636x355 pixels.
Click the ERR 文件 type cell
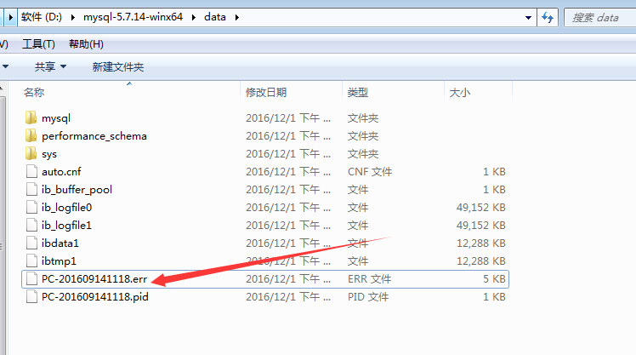click(370, 278)
